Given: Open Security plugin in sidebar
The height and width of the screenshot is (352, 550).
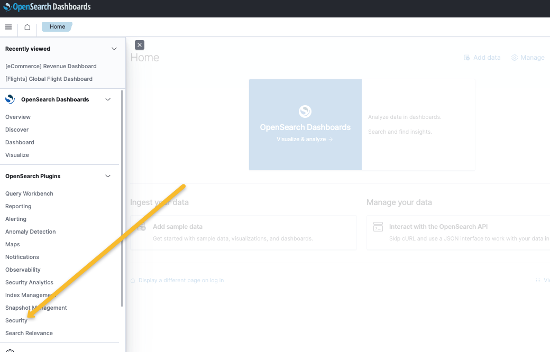Looking at the screenshot, I should pyautogui.click(x=16, y=320).
